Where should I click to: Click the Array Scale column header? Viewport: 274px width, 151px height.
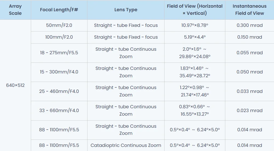(x=15, y=10)
